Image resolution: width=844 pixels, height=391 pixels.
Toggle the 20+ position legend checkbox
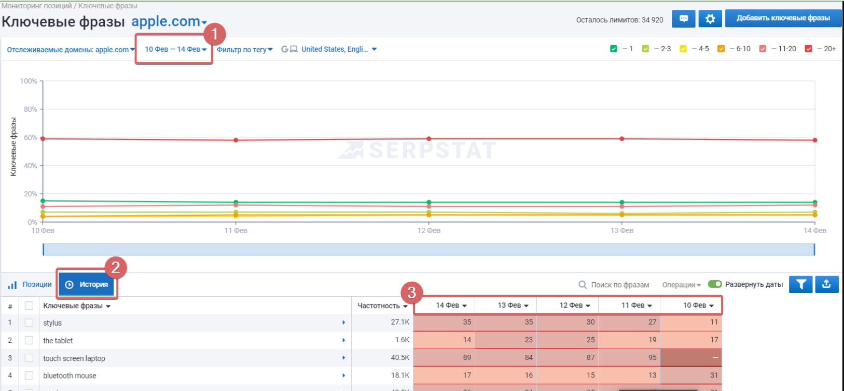tap(808, 49)
